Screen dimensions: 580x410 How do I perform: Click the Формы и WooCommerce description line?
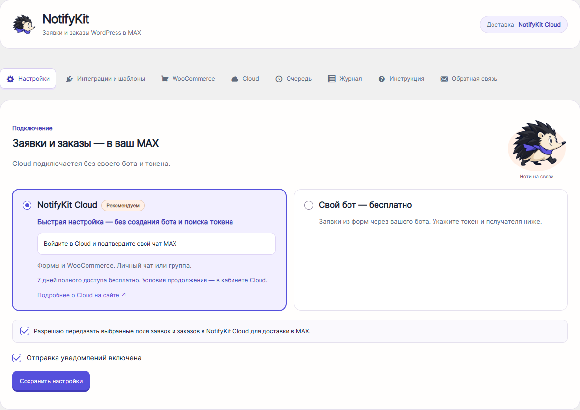pos(115,266)
